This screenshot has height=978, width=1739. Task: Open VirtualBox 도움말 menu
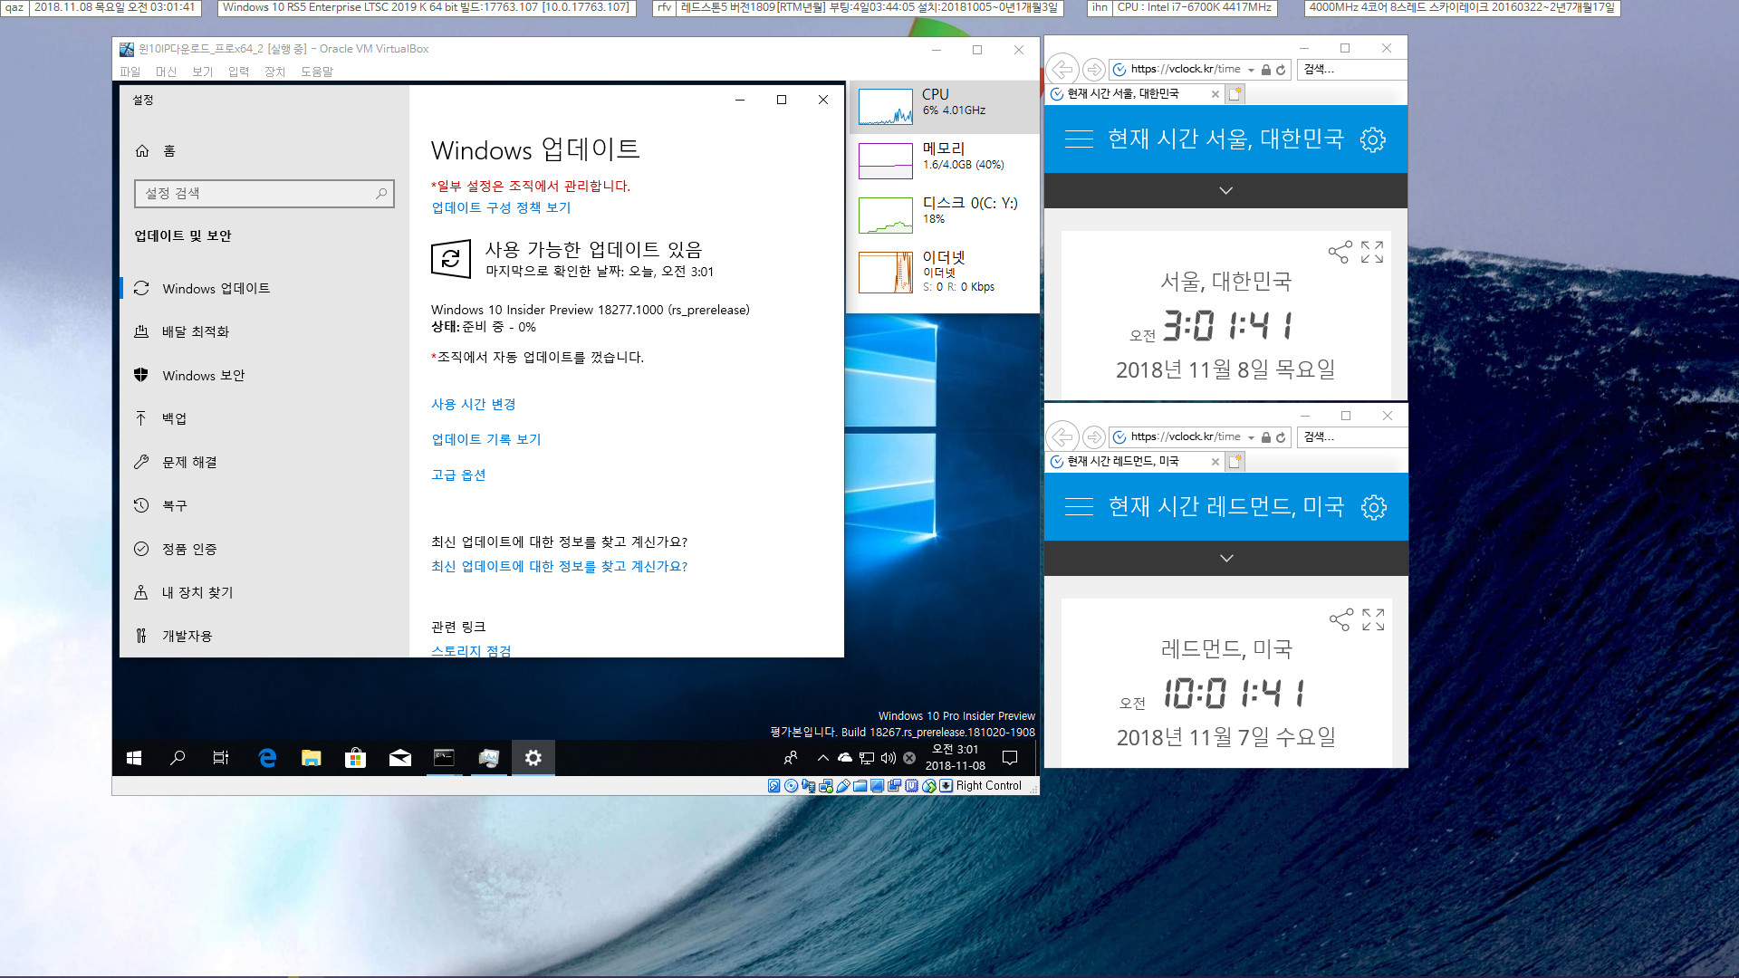(317, 72)
